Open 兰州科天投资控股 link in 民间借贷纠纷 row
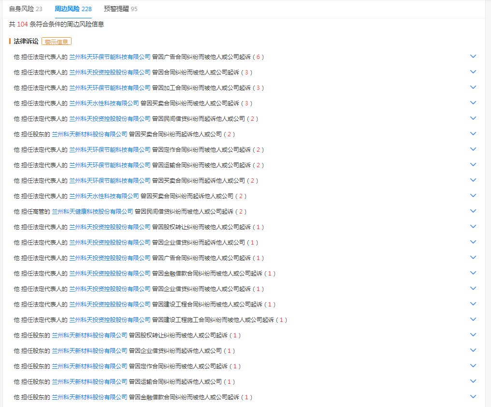 (x=110, y=119)
